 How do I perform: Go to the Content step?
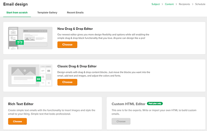(x=169, y=4)
